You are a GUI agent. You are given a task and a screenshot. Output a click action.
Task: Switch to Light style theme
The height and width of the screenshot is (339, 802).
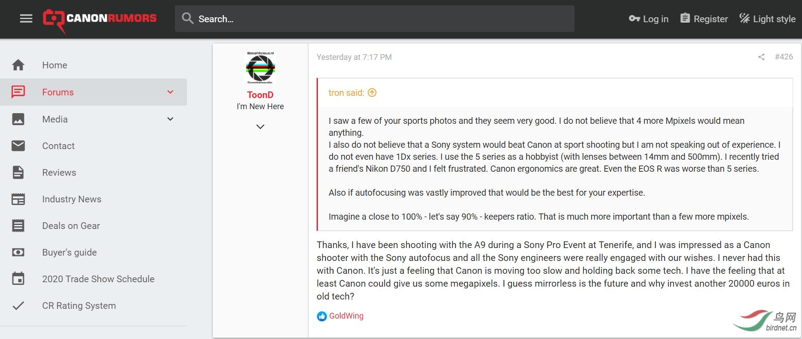767,19
